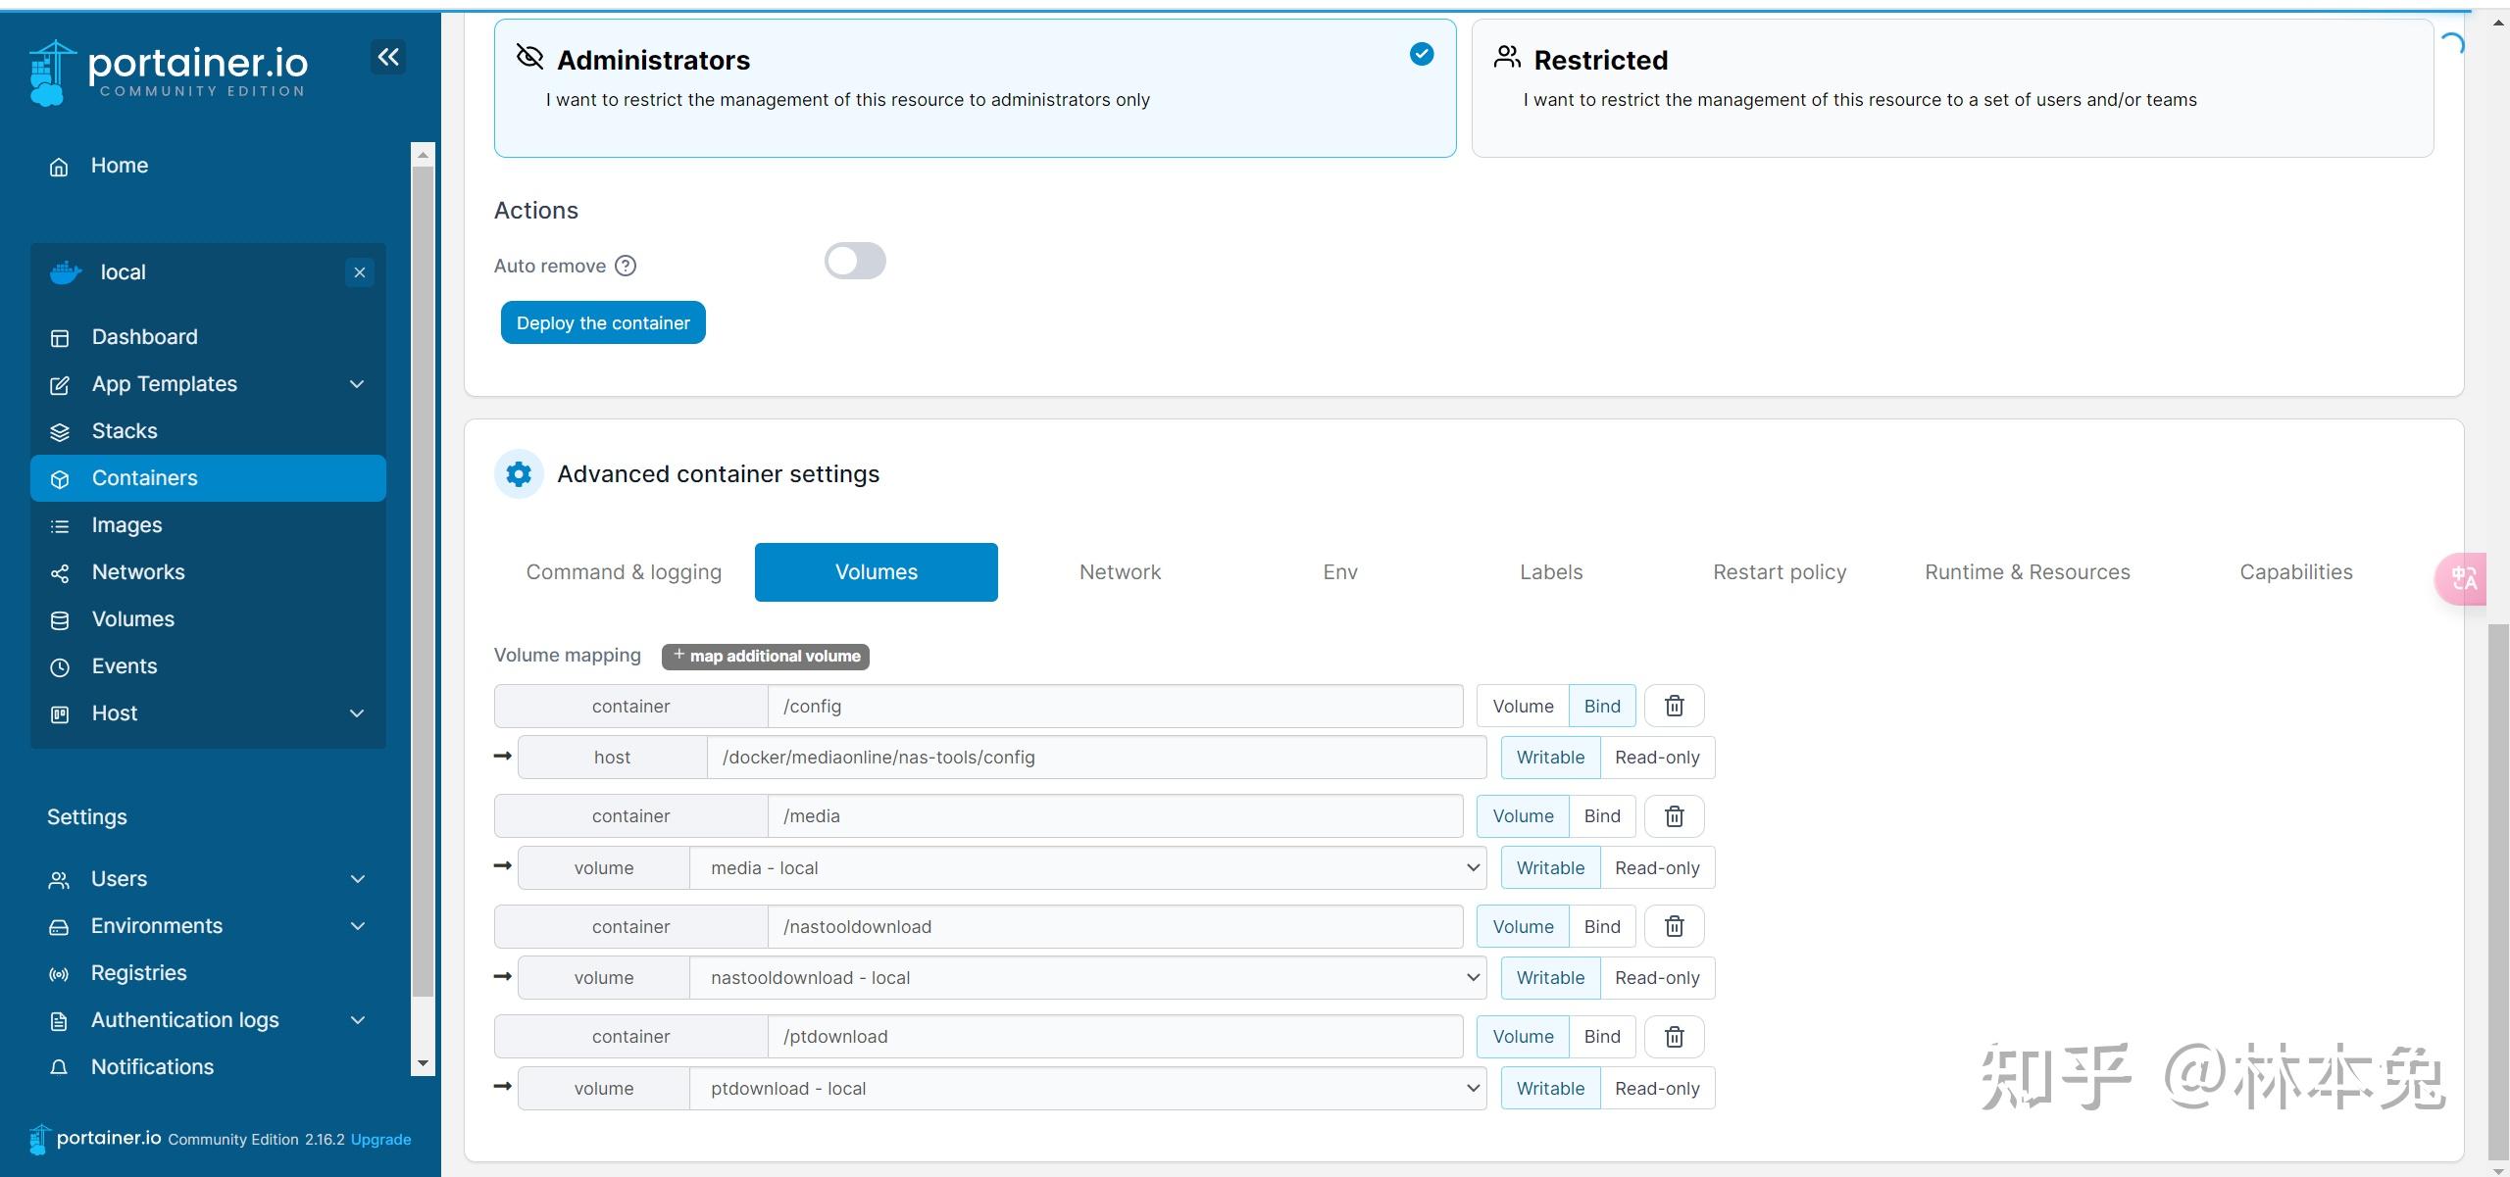The width and height of the screenshot is (2510, 1177).
Task: Close the local environment with X
Action: coord(360,272)
